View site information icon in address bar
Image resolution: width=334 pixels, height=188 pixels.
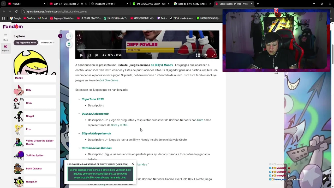(x=24, y=11)
